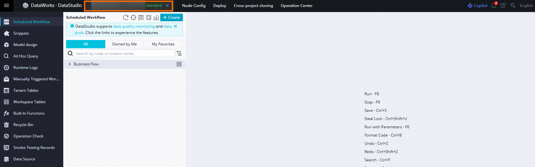The image size is (535, 167).
Task: Open Built-In Functions in sidebar
Action: pos(32,113)
